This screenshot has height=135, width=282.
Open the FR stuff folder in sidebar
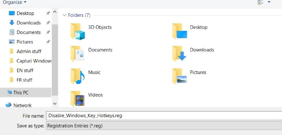pyautogui.click(x=24, y=80)
